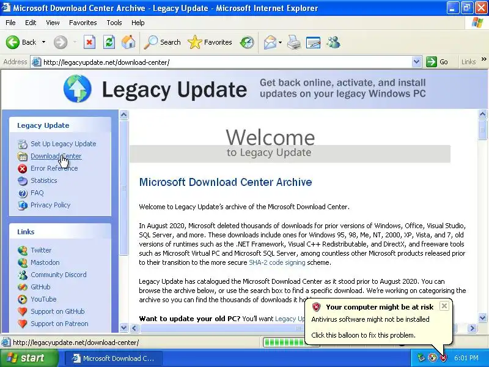Open the Tools menu

click(114, 23)
